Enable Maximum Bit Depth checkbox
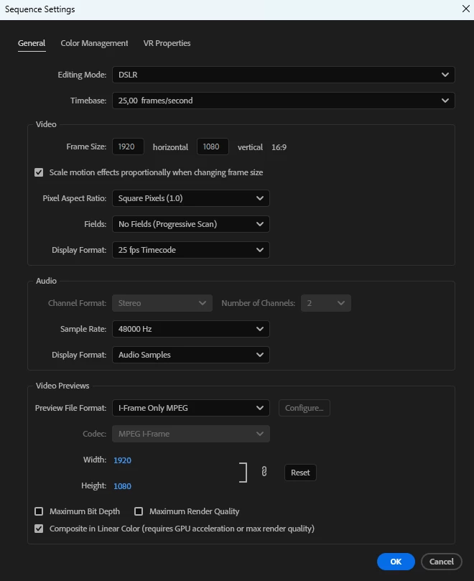Screen dimensions: 474x581 coord(39,511)
